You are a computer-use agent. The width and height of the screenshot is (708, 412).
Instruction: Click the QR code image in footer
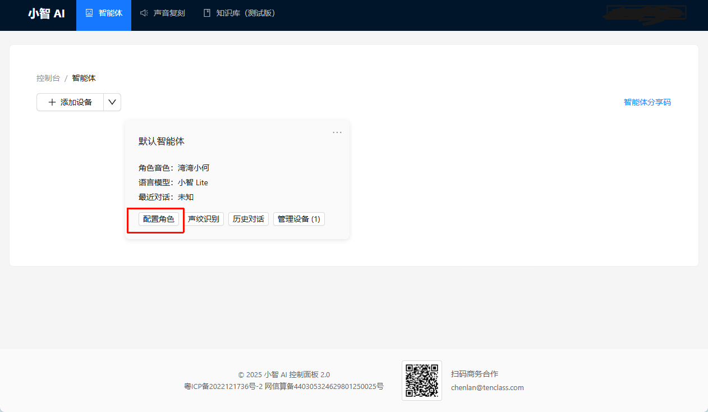point(422,381)
